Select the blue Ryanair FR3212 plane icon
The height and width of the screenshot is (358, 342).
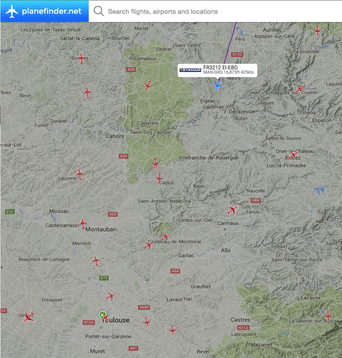tap(218, 85)
